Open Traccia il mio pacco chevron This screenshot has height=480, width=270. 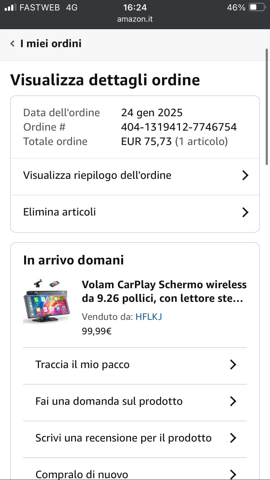click(x=233, y=365)
